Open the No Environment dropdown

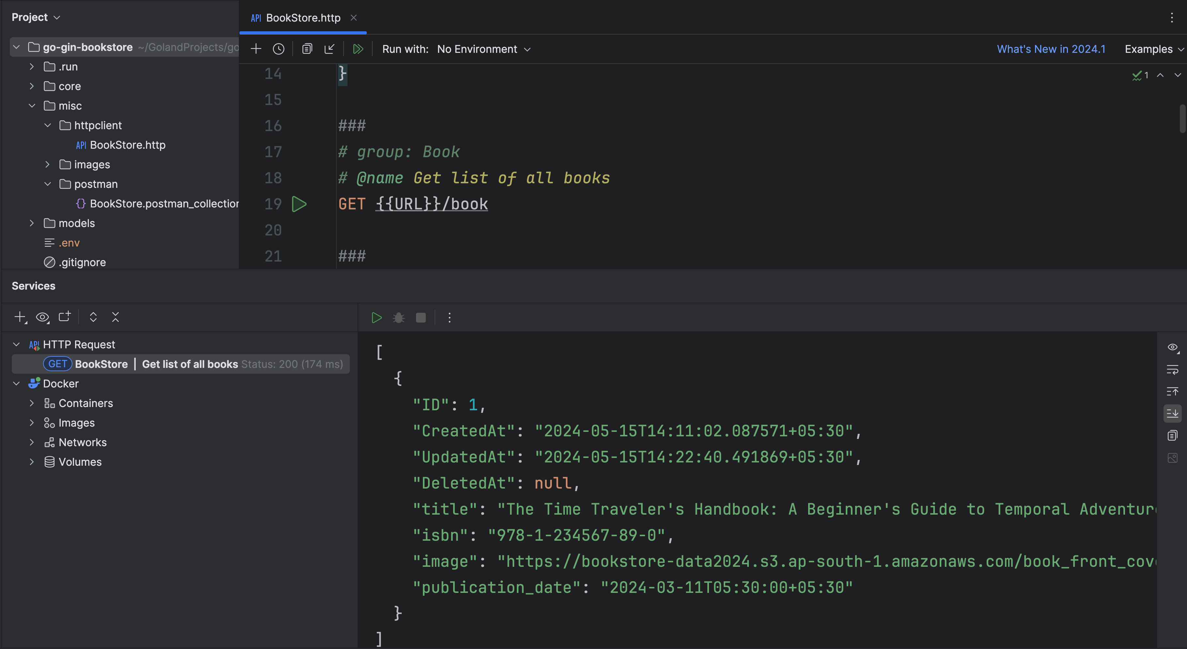(483, 49)
